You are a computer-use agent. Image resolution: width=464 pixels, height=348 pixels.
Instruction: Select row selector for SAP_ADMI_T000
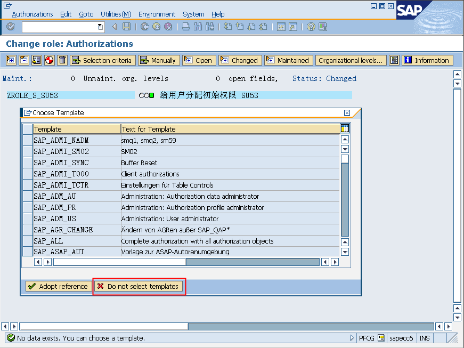(28, 174)
